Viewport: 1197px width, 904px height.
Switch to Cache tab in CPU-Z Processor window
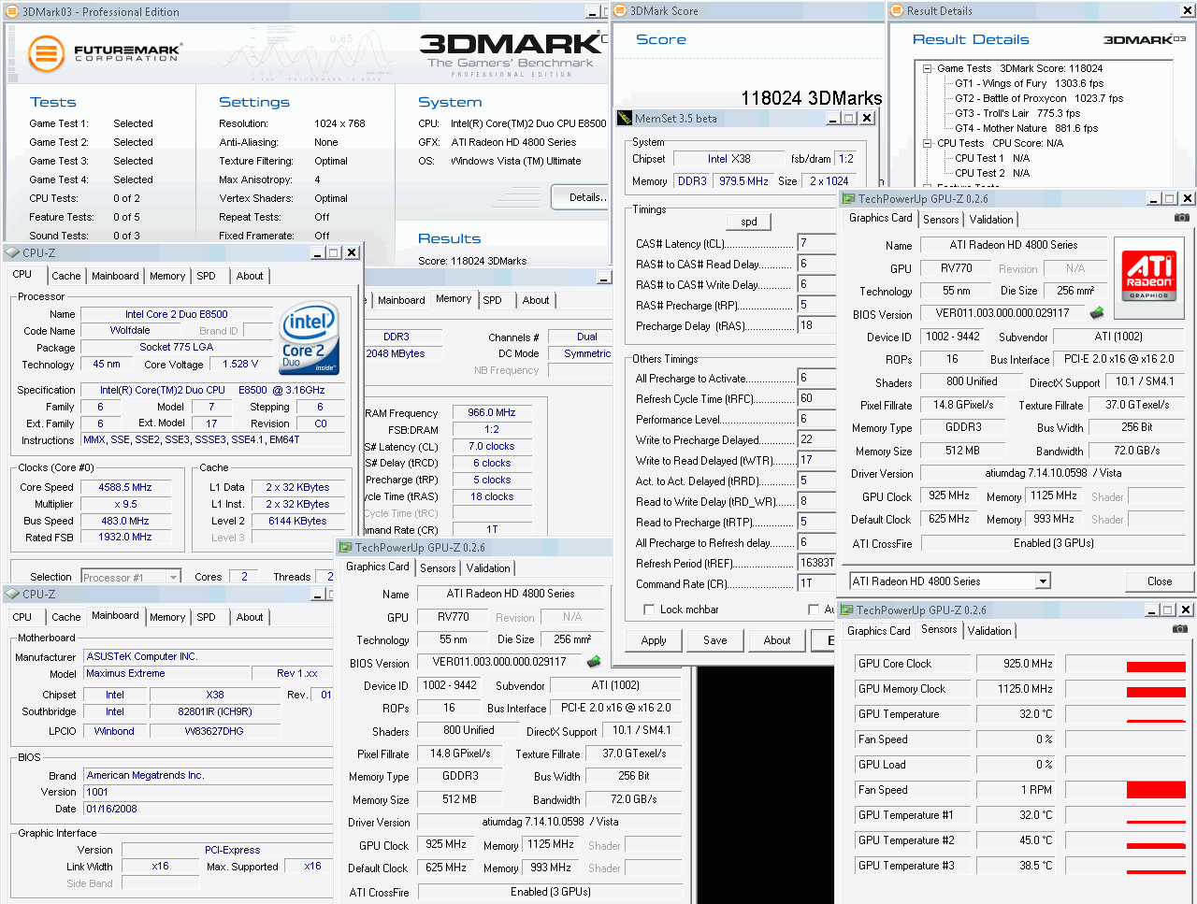pos(66,276)
